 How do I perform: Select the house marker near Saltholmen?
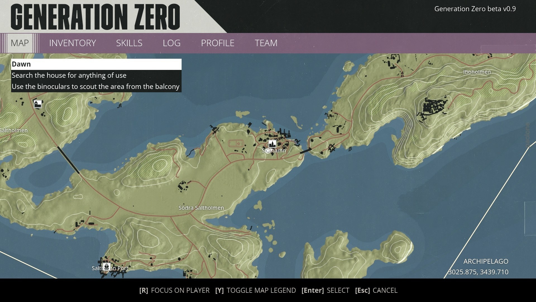(38, 104)
